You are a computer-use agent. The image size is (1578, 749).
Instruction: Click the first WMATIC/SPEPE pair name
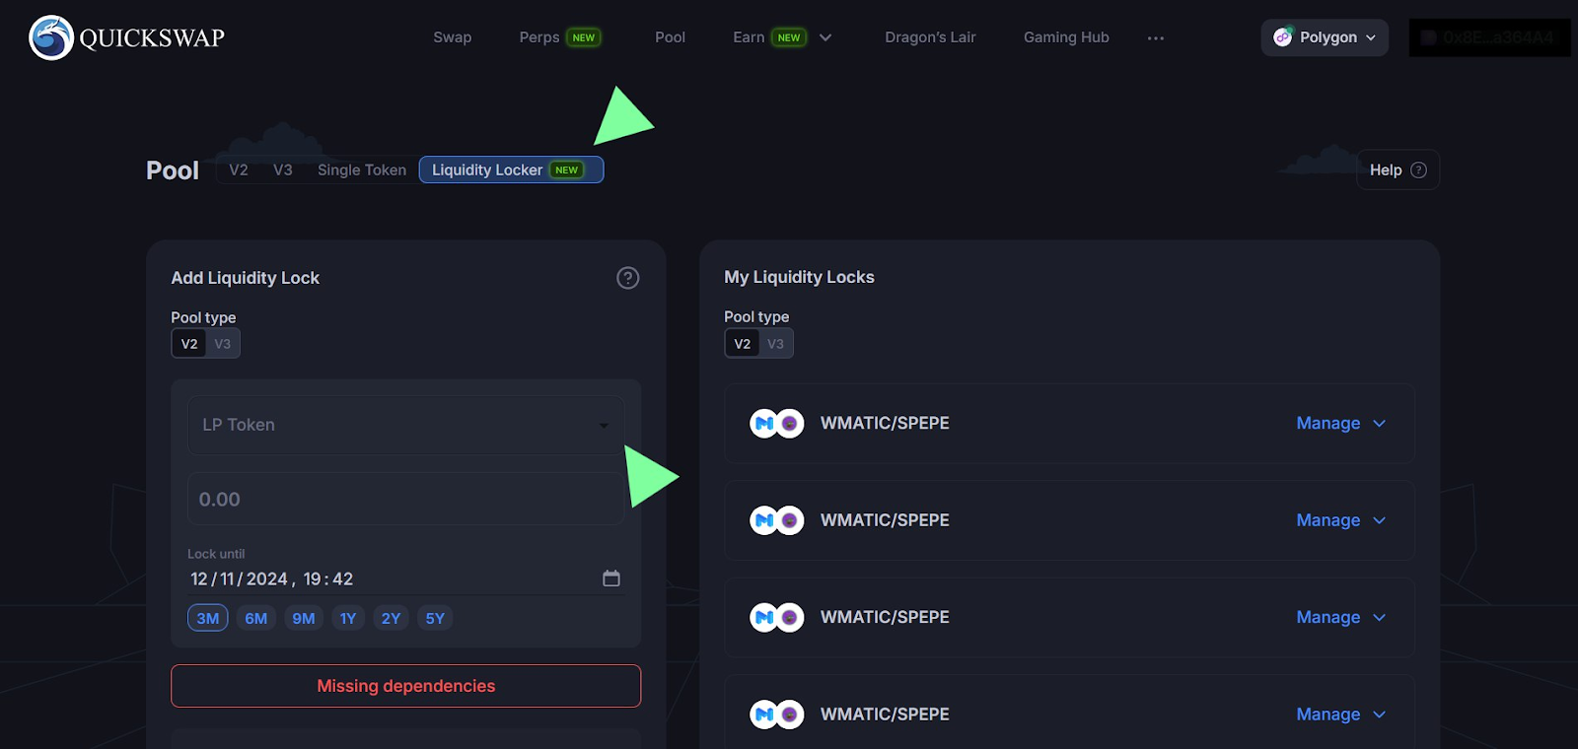pos(885,424)
